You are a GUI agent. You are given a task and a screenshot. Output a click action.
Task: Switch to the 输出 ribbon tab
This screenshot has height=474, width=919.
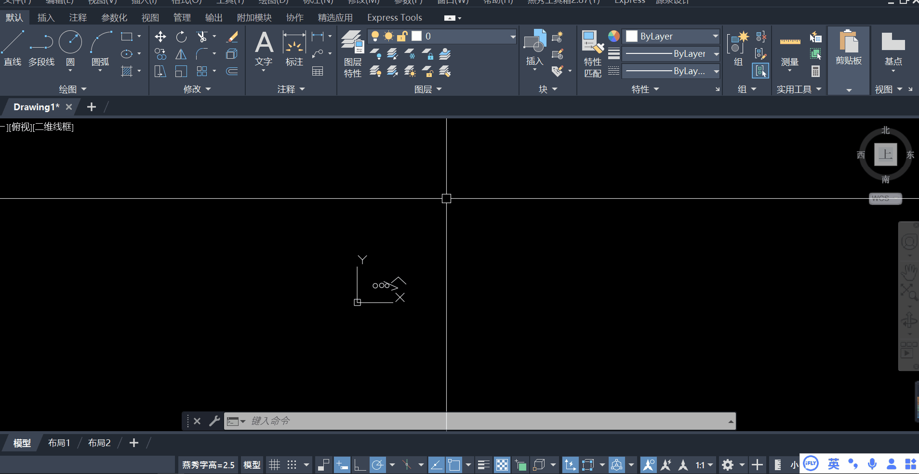coord(213,18)
